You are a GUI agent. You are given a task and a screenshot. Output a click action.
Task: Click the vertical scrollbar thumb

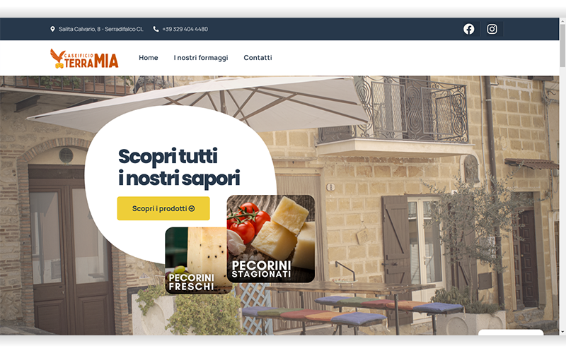click(562, 45)
